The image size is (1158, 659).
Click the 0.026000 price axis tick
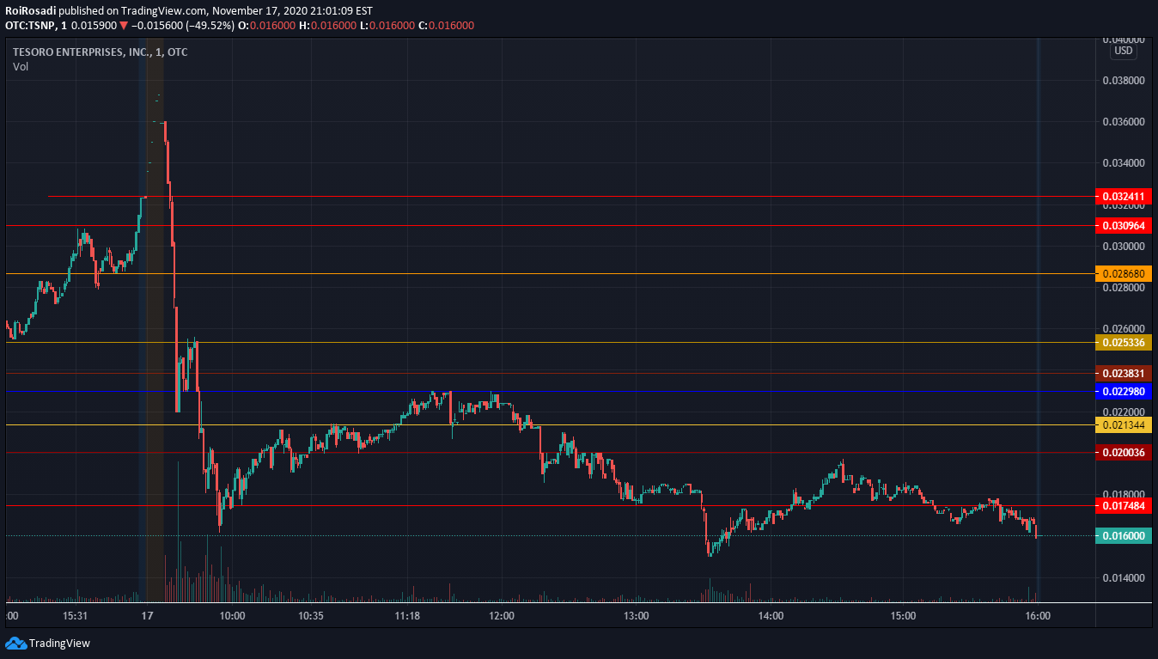pyautogui.click(x=1124, y=329)
